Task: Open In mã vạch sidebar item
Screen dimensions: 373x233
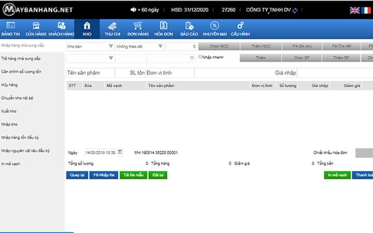Action: tap(11, 163)
